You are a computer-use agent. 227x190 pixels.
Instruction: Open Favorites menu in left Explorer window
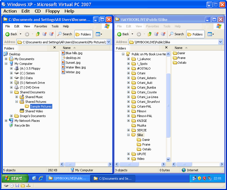point(41,26)
